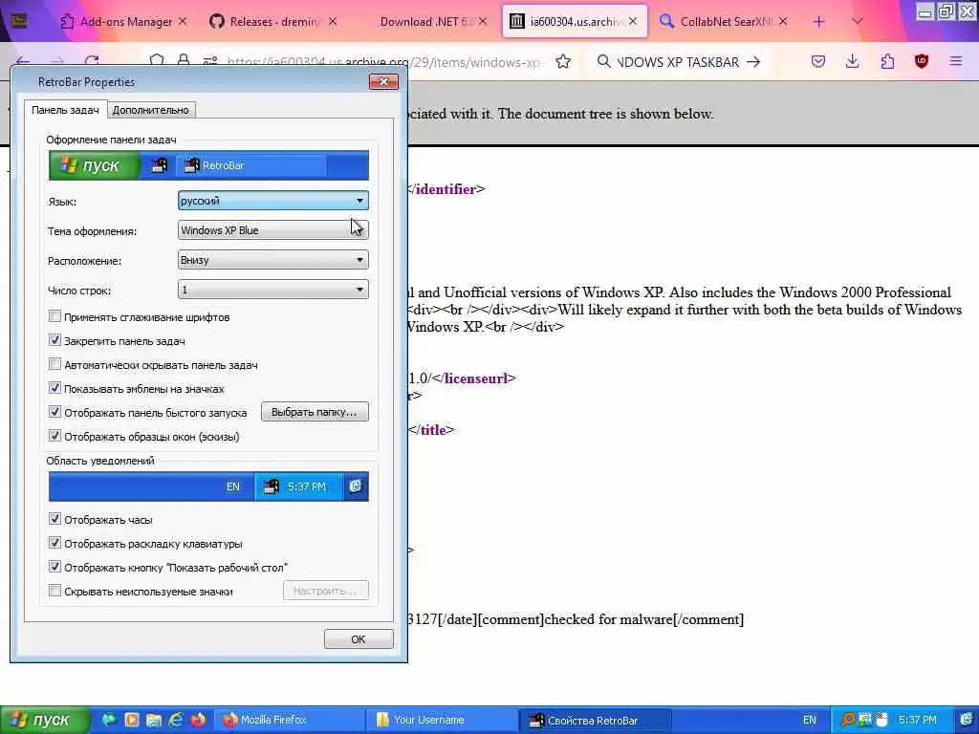Click OK in RetroBar Properties

pos(359,639)
